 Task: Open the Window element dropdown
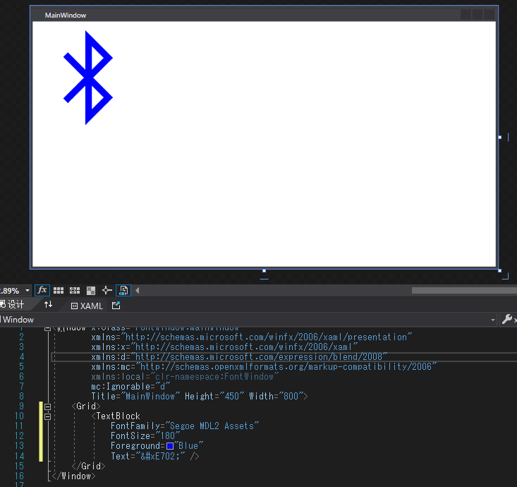(x=492, y=320)
